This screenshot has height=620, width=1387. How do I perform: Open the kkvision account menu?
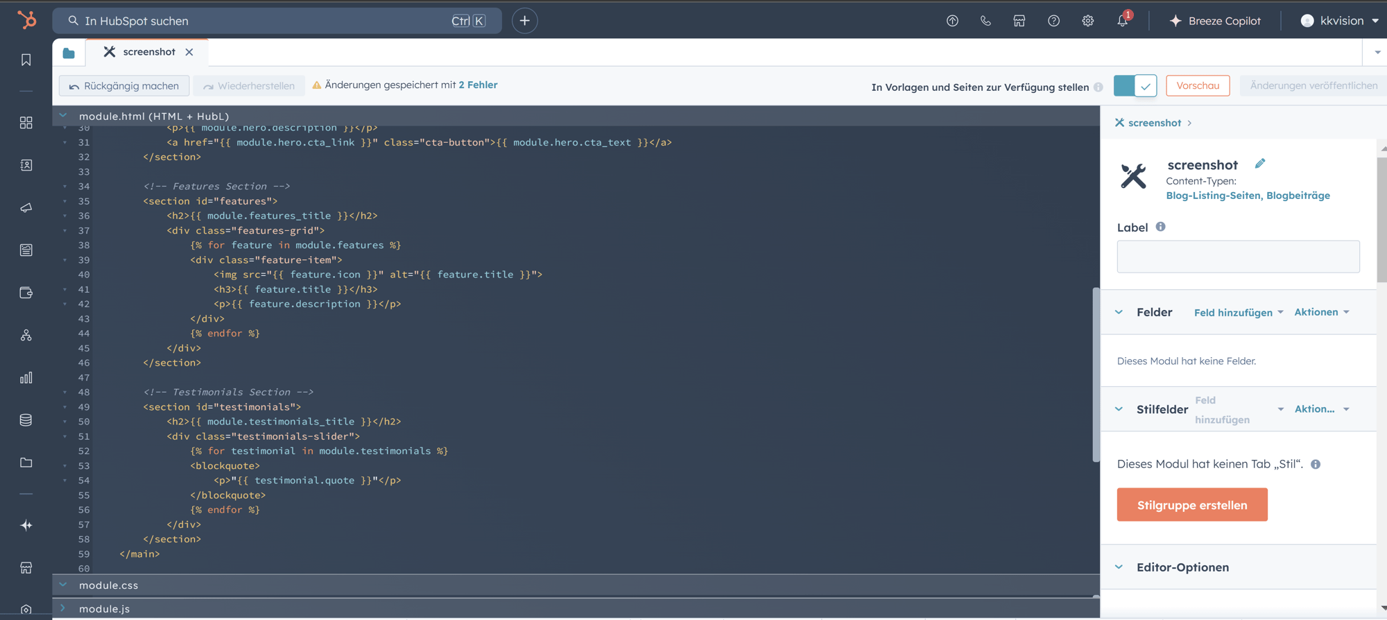click(x=1340, y=21)
